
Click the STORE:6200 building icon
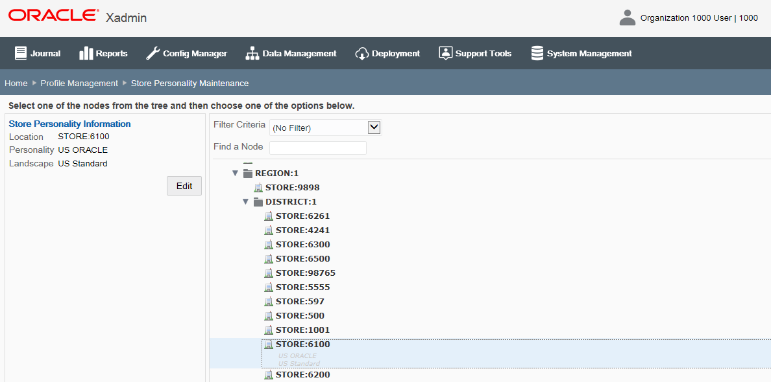269,375
